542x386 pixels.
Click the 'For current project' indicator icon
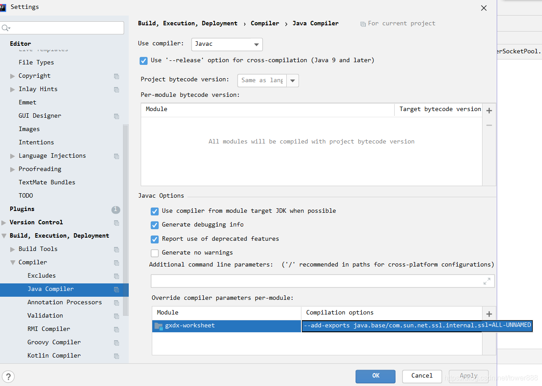pos(363,24)
